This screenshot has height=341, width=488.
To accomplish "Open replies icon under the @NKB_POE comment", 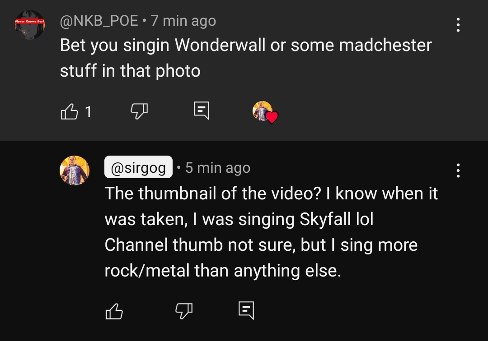I will coord(201,111).
